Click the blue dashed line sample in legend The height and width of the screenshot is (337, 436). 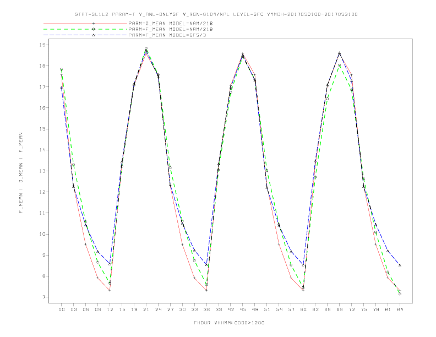(x=85, y=35)
